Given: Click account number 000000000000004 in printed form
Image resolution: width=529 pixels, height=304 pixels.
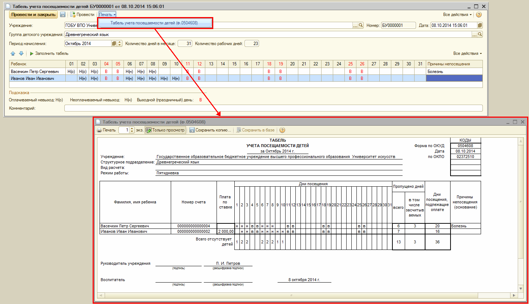Looking at the screenshot, I should (x=194, y=226).
